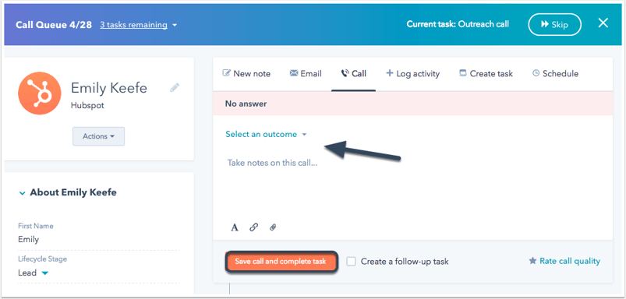The image size is (626, 299).
Task: Open the Create task tab
Action: (x=486, y=74)
